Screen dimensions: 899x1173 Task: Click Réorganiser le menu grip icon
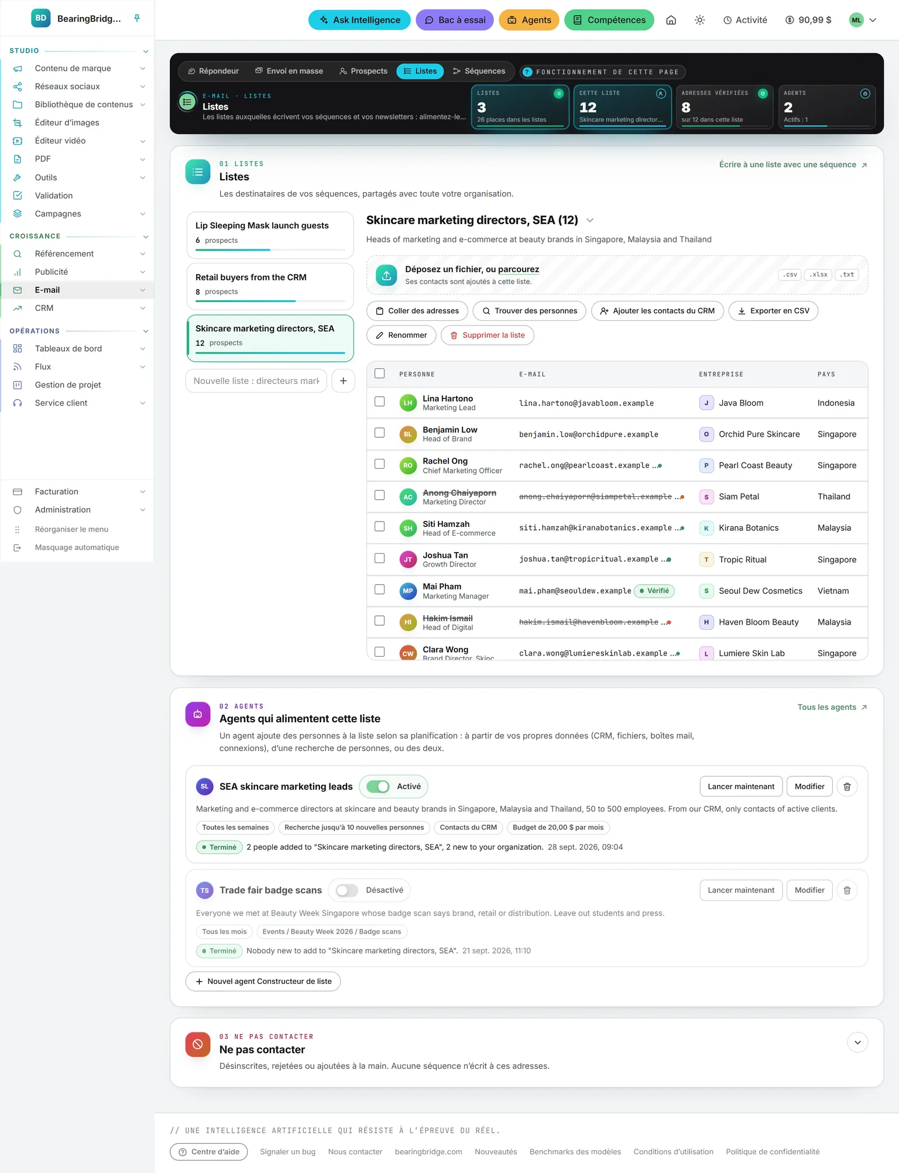click(x=17, y=529)
